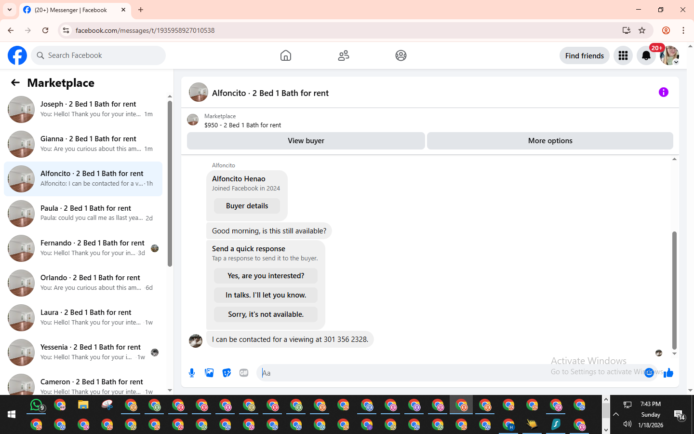This screenshot has height=434, width=694.
Task: Click the address bar URL
Action: [145, 30]
